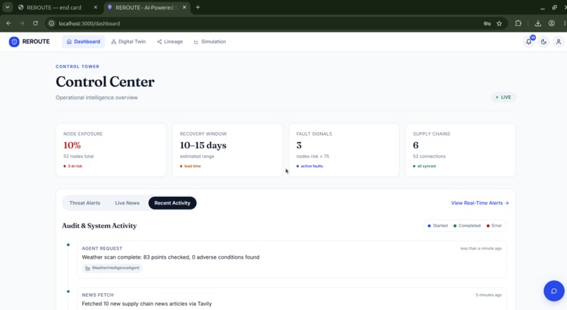The image size is (567, 310).
Task: Click the 'lead time' label
Action: pyautogui.click(x=191, y=166)
